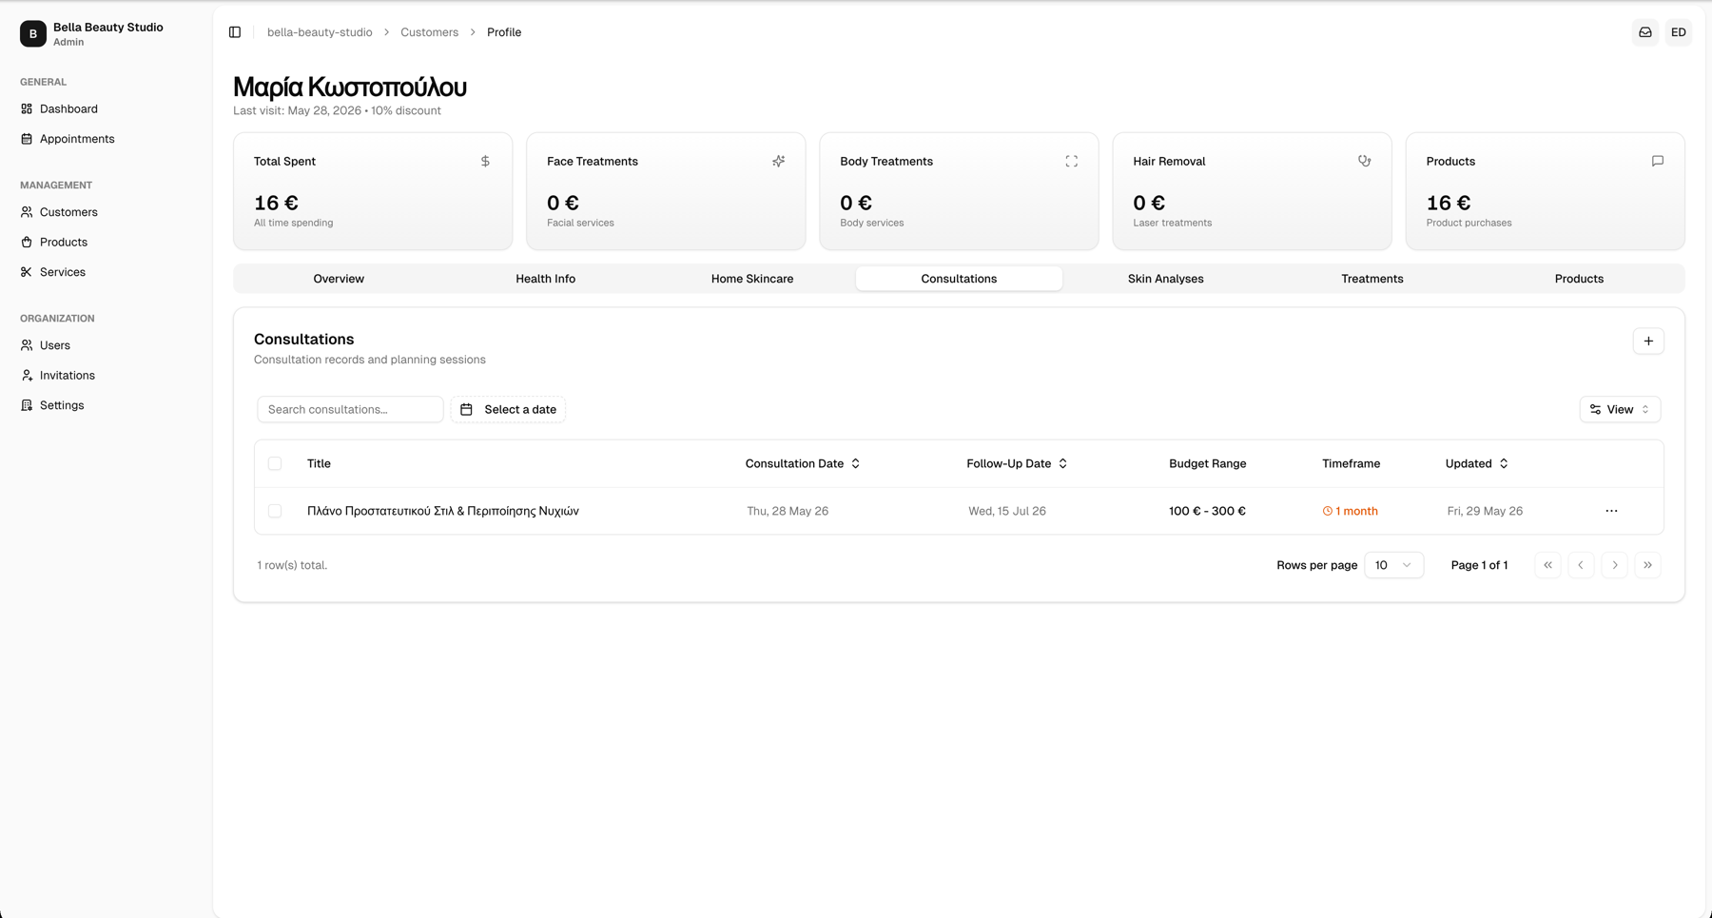Click the Profile breadcrumb

click(x=504, y=32)
